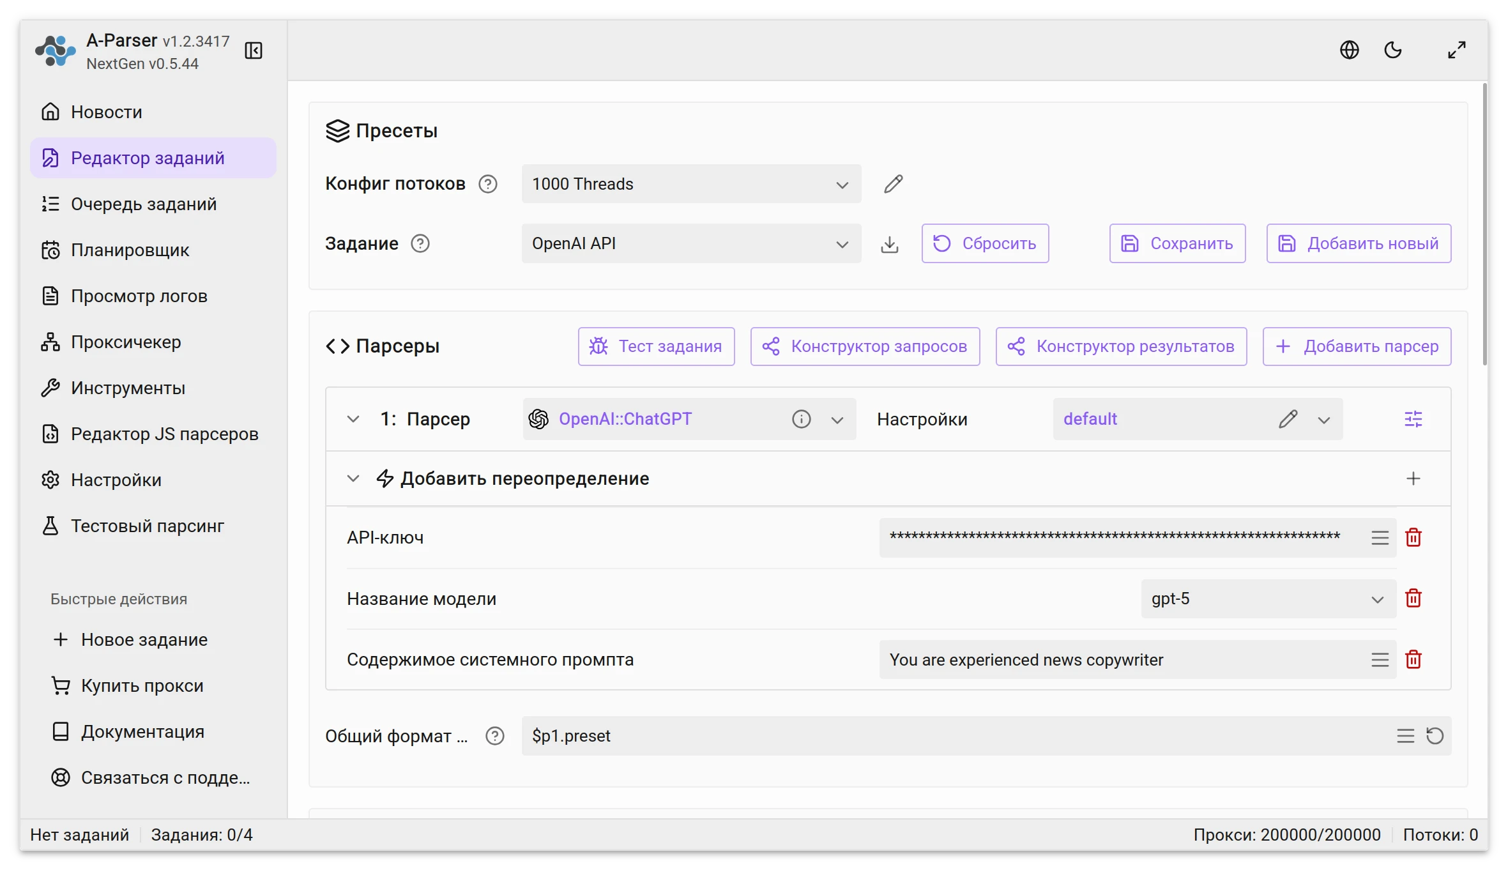Show help for Задание field

[420, 243]
